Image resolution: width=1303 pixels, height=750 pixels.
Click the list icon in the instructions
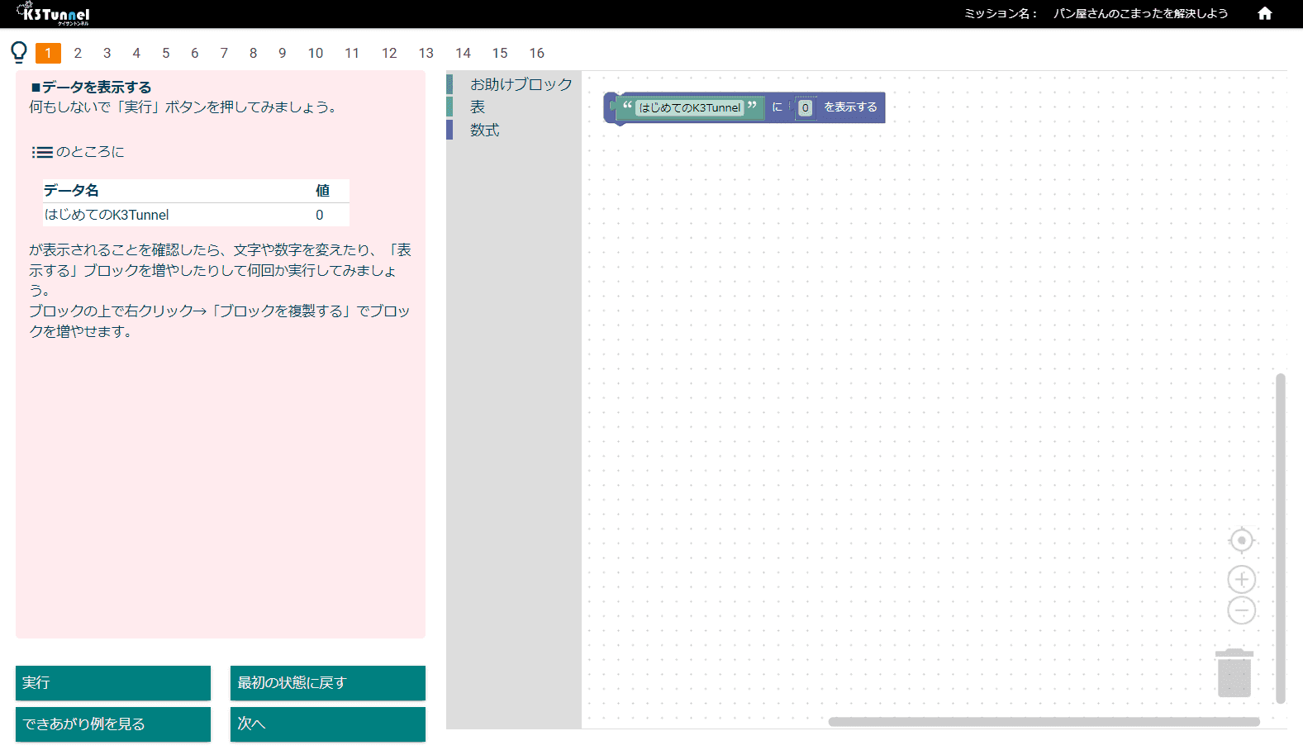pos(42,152)
